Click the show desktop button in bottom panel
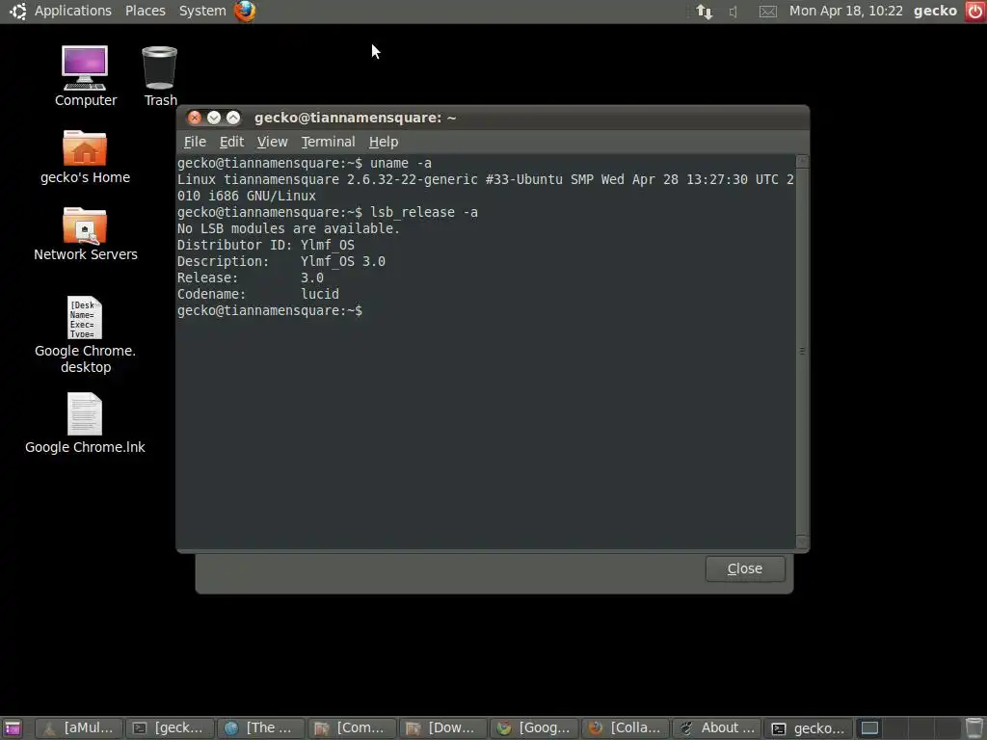The width and height of the screenshot is (987, 740). 12,728
